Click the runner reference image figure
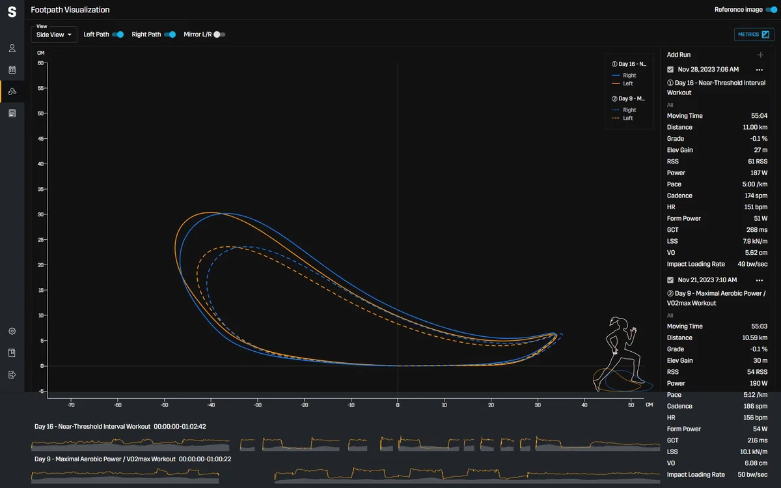Image resolution: width=781 pixels, height=488 pixels. click(622, 355)
